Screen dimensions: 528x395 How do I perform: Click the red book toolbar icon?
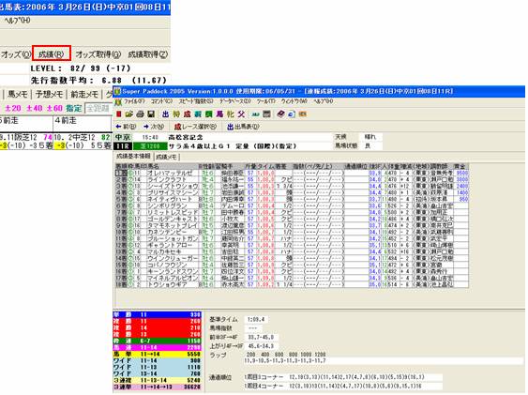(x=280, y=114)
